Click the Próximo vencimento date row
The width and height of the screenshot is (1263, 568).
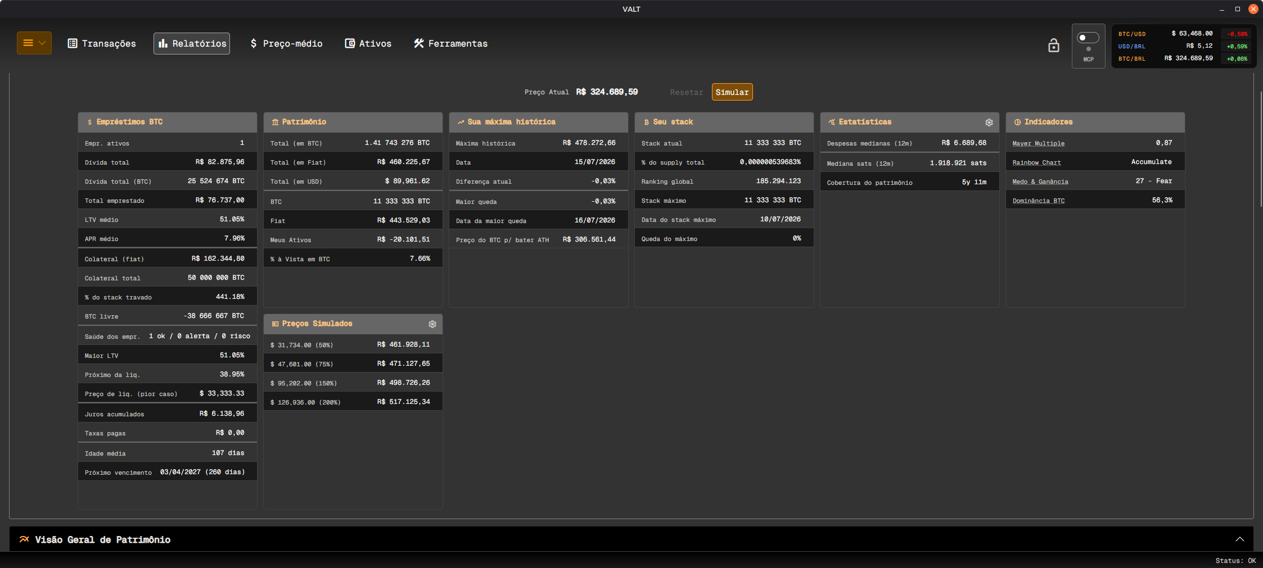pos(168,472)
